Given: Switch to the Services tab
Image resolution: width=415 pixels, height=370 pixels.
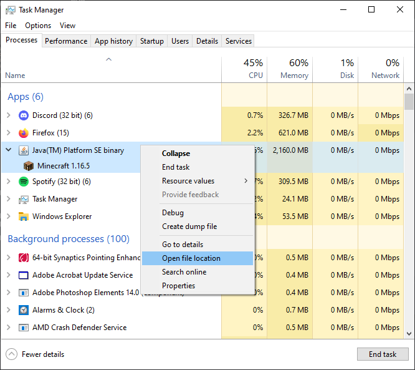Looking at the screenshot, I should 239,41.
